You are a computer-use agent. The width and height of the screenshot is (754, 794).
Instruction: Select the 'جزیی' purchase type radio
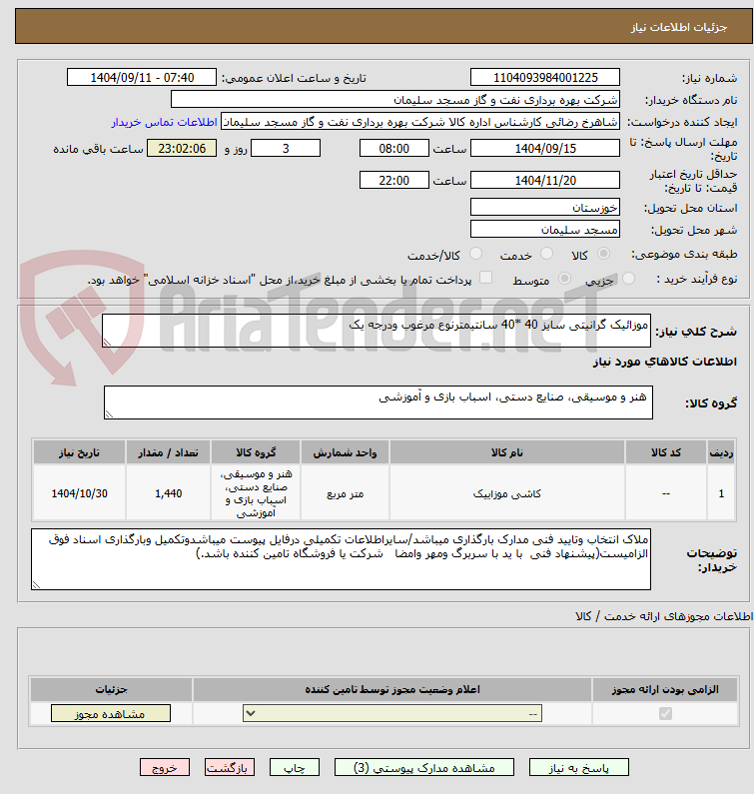click(x=628, y=278)
